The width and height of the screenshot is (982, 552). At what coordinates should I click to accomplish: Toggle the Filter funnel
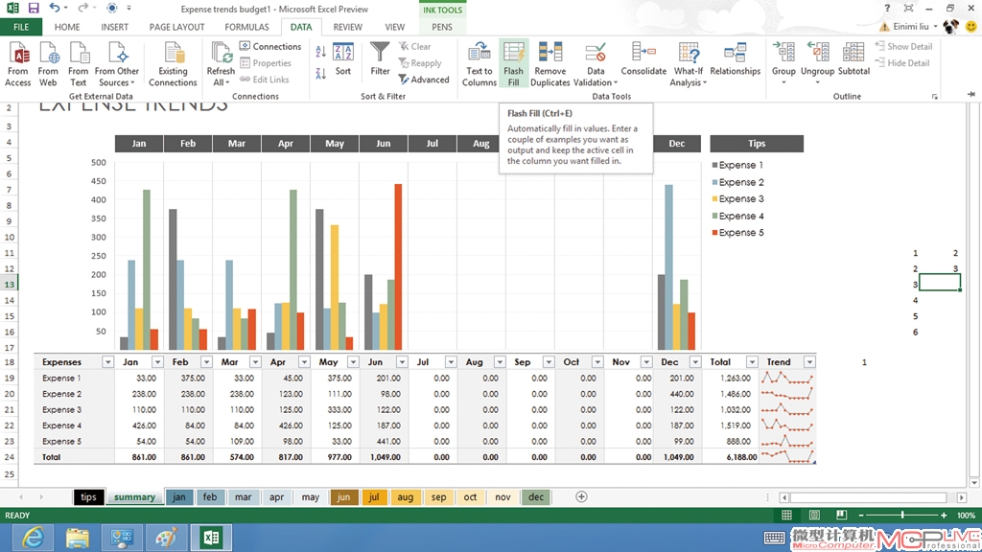pyautogui.click(x=380, y=59)
